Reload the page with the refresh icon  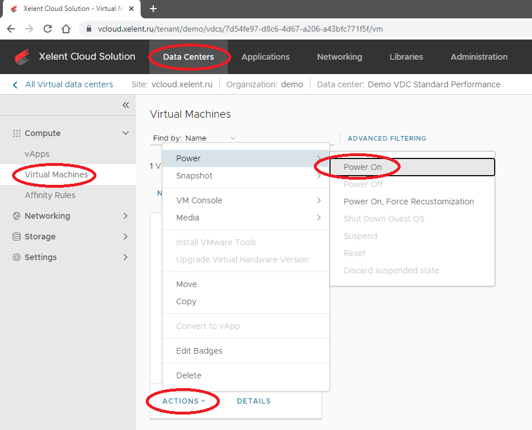point(48,29)
